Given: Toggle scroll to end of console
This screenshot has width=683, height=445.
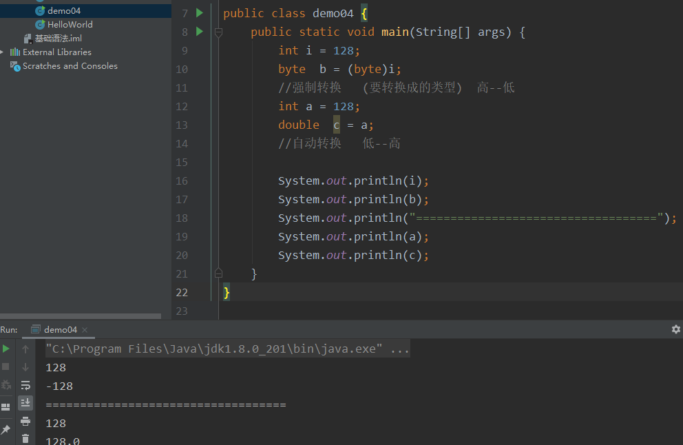Looking at the screenshot, I should [25, 403].
